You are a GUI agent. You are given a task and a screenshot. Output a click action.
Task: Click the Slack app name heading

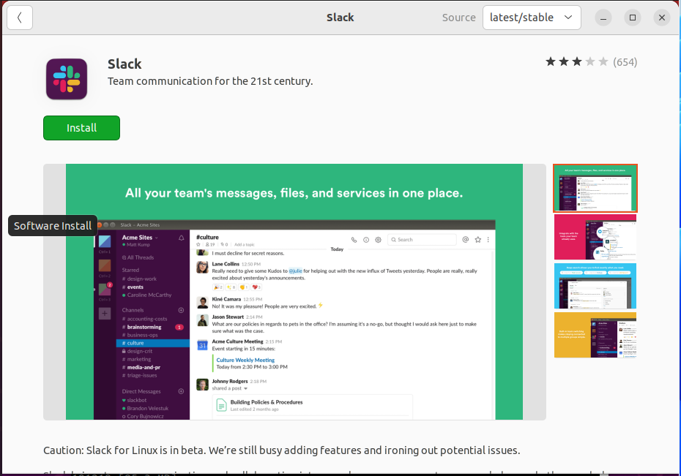click(124, 64)
